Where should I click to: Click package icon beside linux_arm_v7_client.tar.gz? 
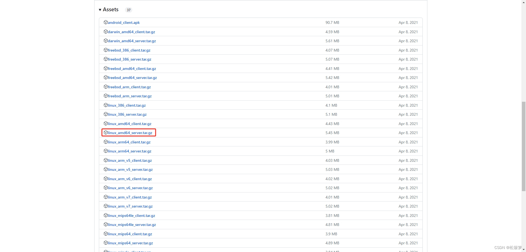pos(105,197)
